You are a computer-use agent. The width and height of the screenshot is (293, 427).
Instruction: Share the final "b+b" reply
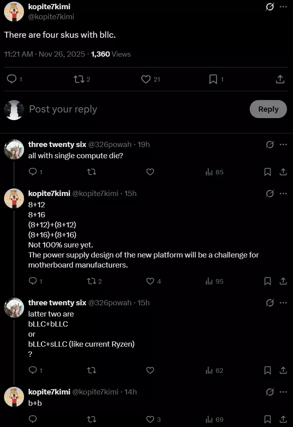[283, 419]
